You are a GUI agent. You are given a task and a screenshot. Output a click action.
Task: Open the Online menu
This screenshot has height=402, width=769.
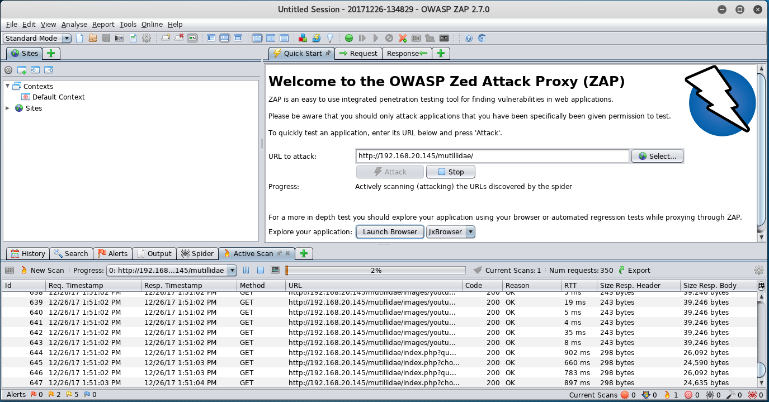pyautogui.click(x=152, y=24)
